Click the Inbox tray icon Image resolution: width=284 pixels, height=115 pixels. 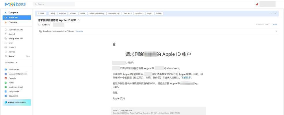click(5, 18)
